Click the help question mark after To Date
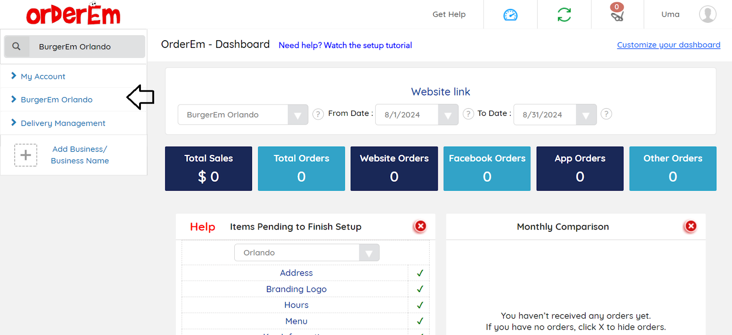The height and width of the screenshot is (335, 732). click(x=606, y=114)
